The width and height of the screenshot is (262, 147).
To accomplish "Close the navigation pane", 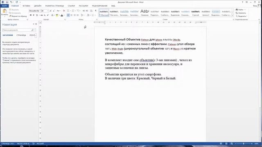I will click(x=36, y=24).
